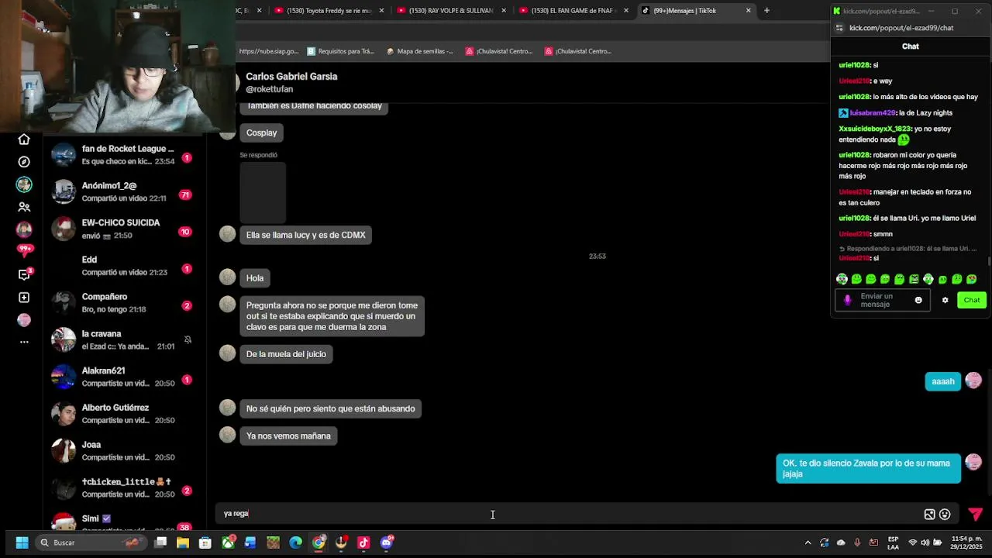Open Xbox app from taskbar
The height and width of the screenshot is (558, 992).
pos(228,542)
